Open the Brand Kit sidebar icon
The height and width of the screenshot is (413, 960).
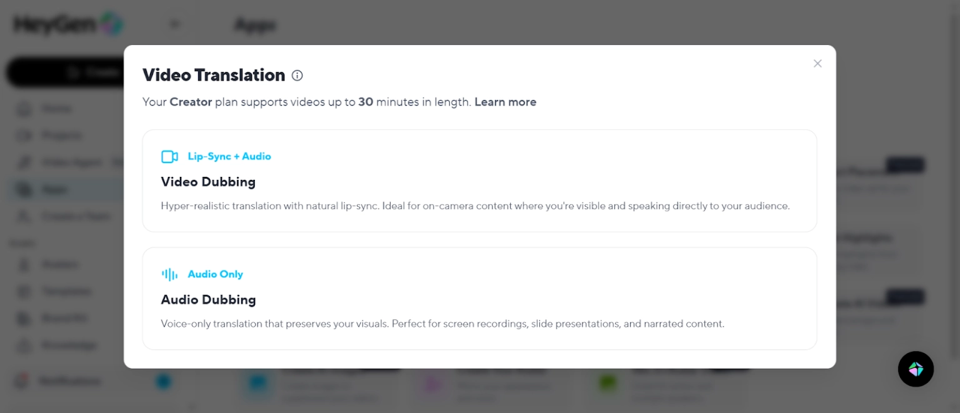click(24, 318)
